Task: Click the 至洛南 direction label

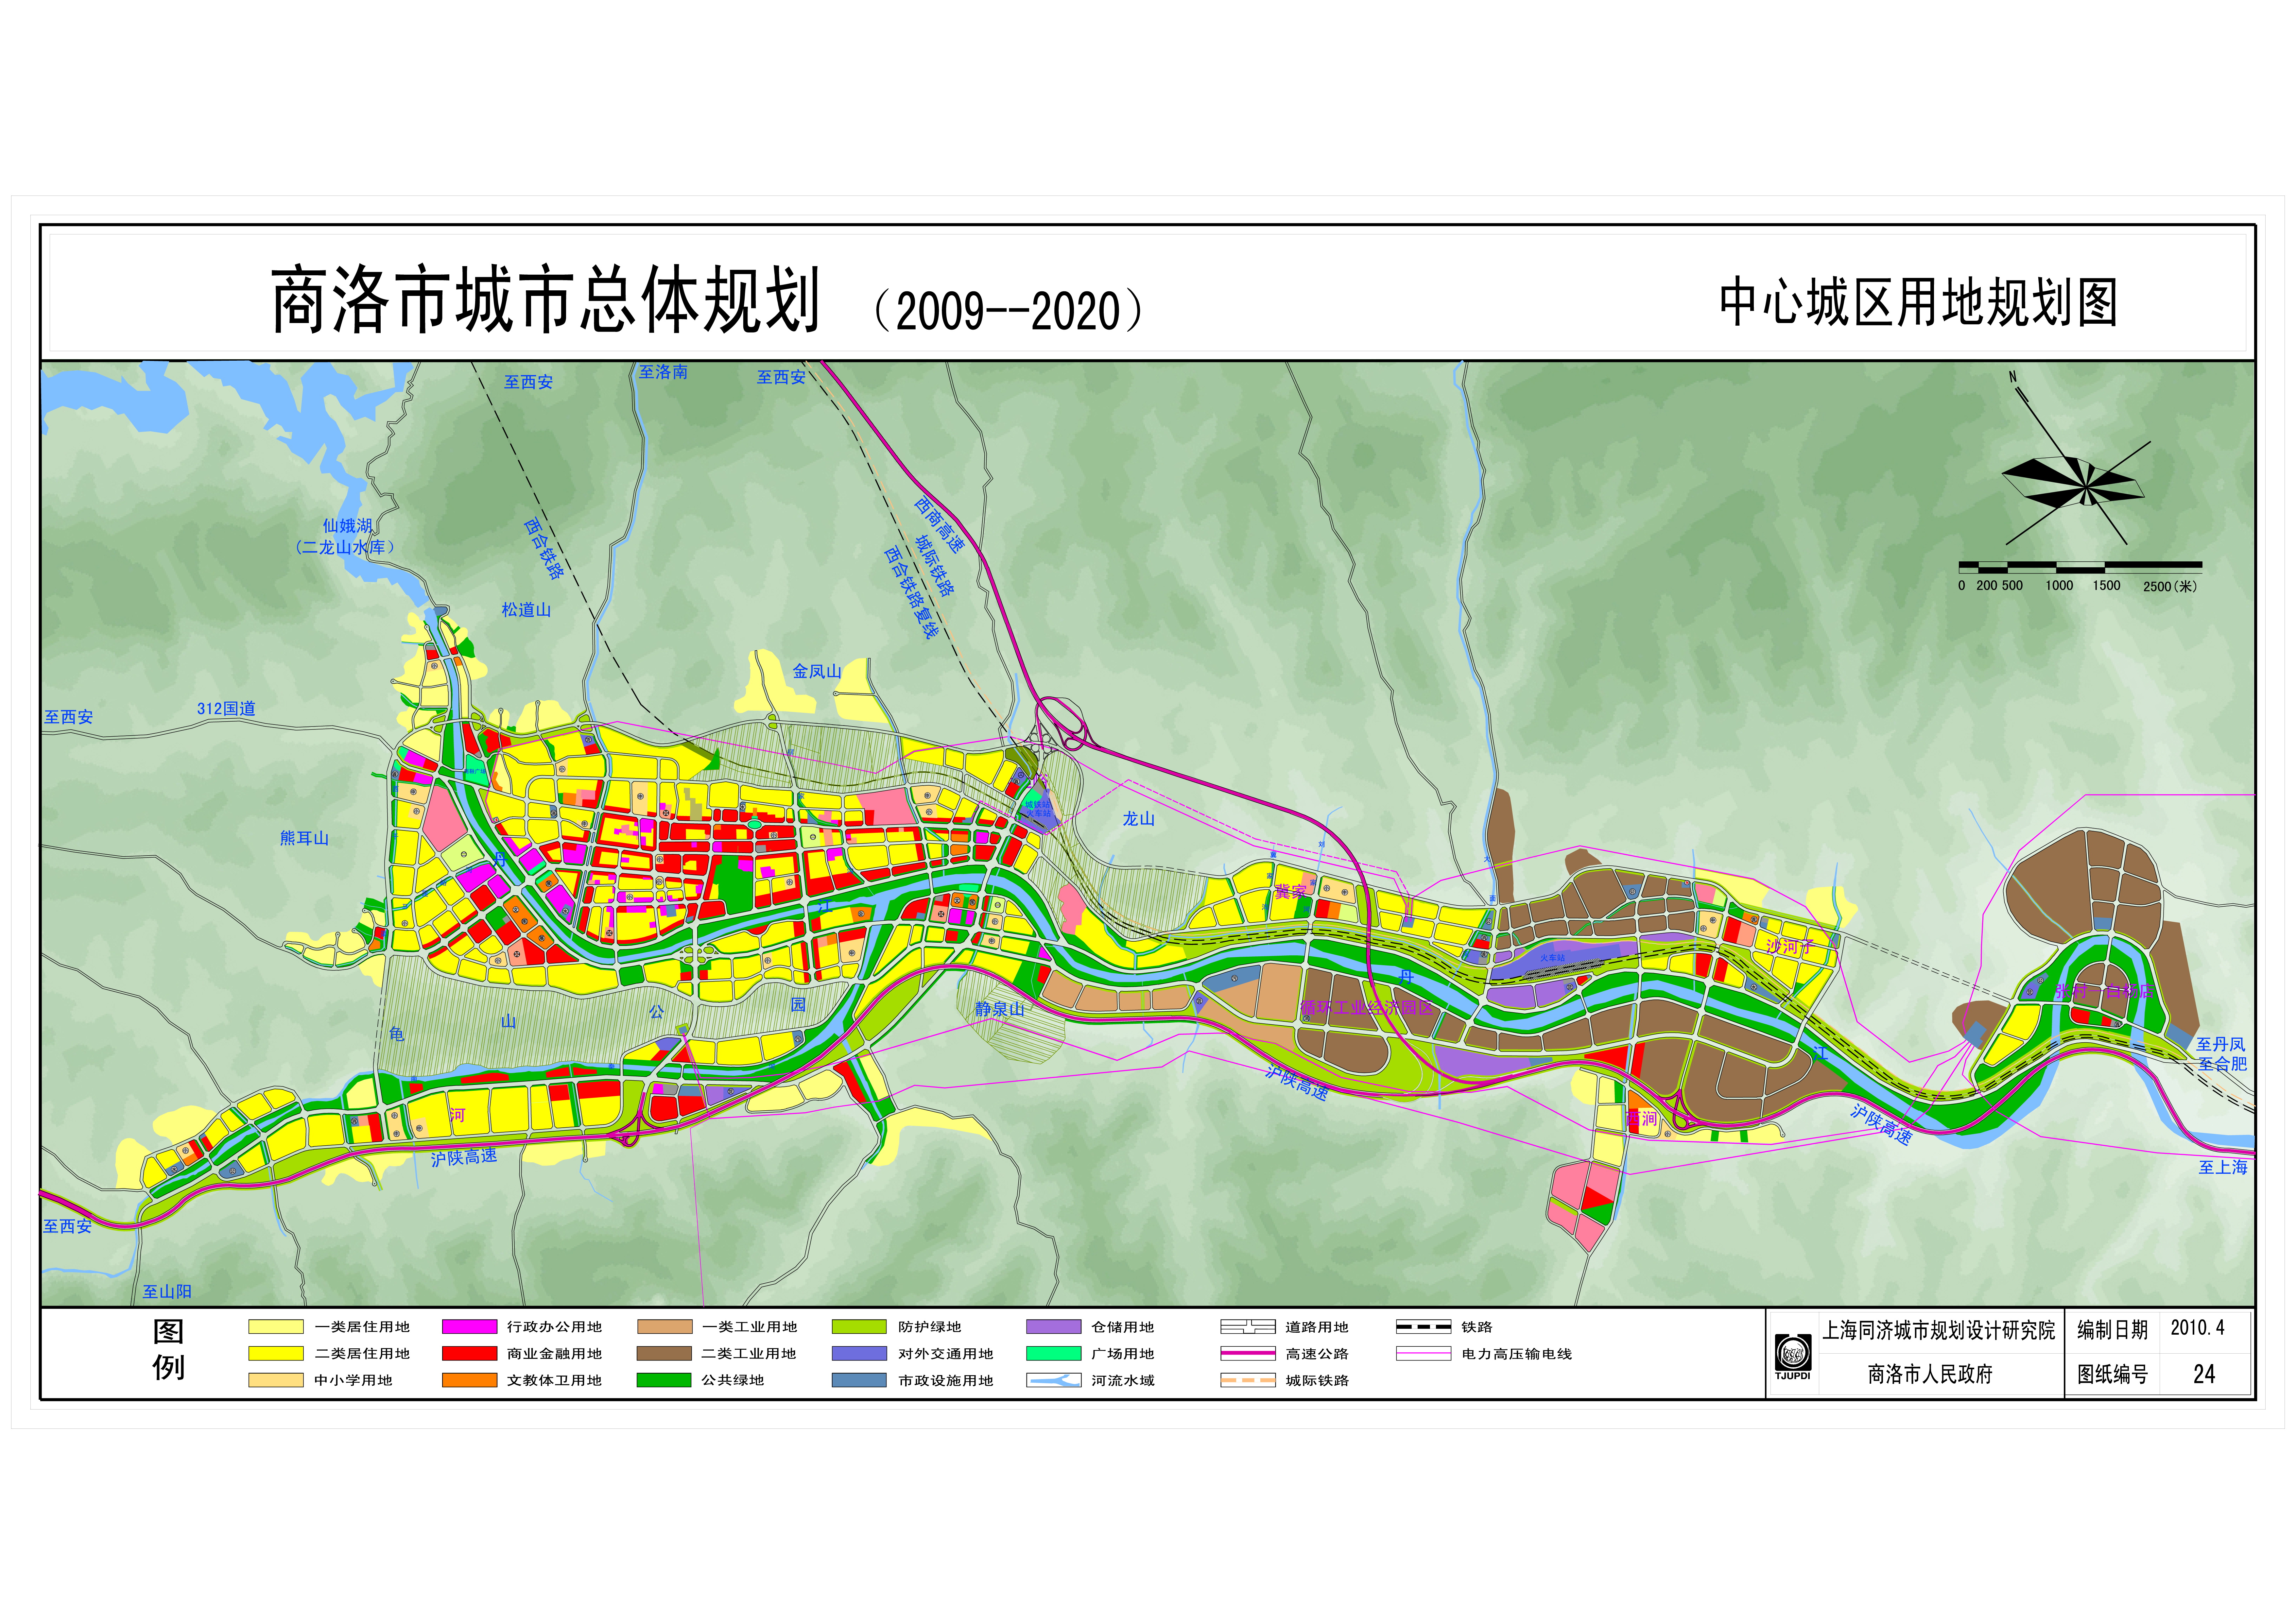Action: (x=663, y=372)
